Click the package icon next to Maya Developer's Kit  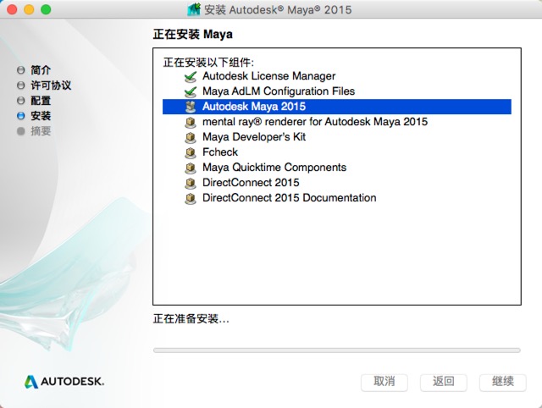[x=191, y=137]
